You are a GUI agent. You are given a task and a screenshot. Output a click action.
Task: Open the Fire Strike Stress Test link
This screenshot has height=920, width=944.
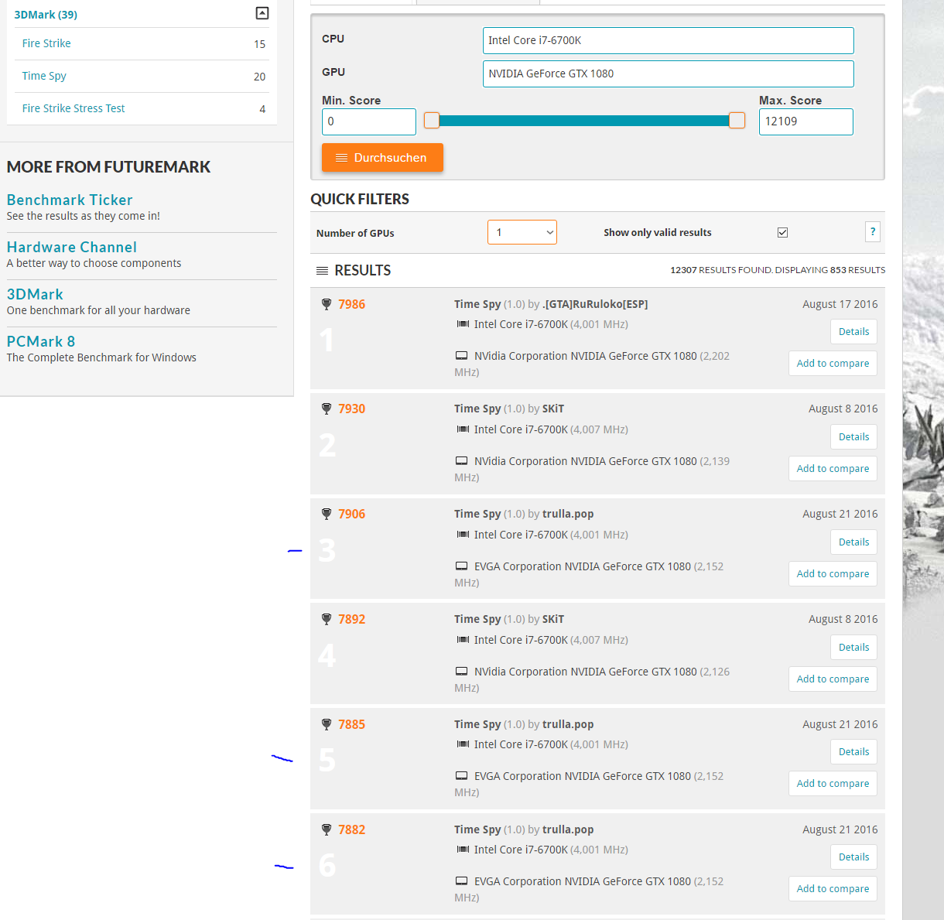point(74,108)
